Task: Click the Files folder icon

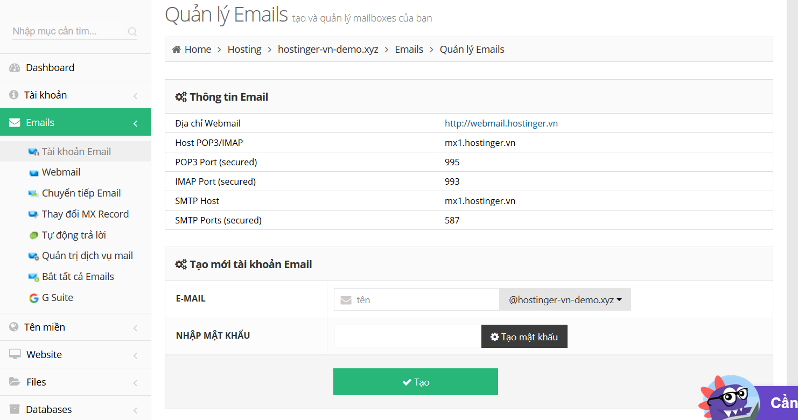Action: (15, 382)
